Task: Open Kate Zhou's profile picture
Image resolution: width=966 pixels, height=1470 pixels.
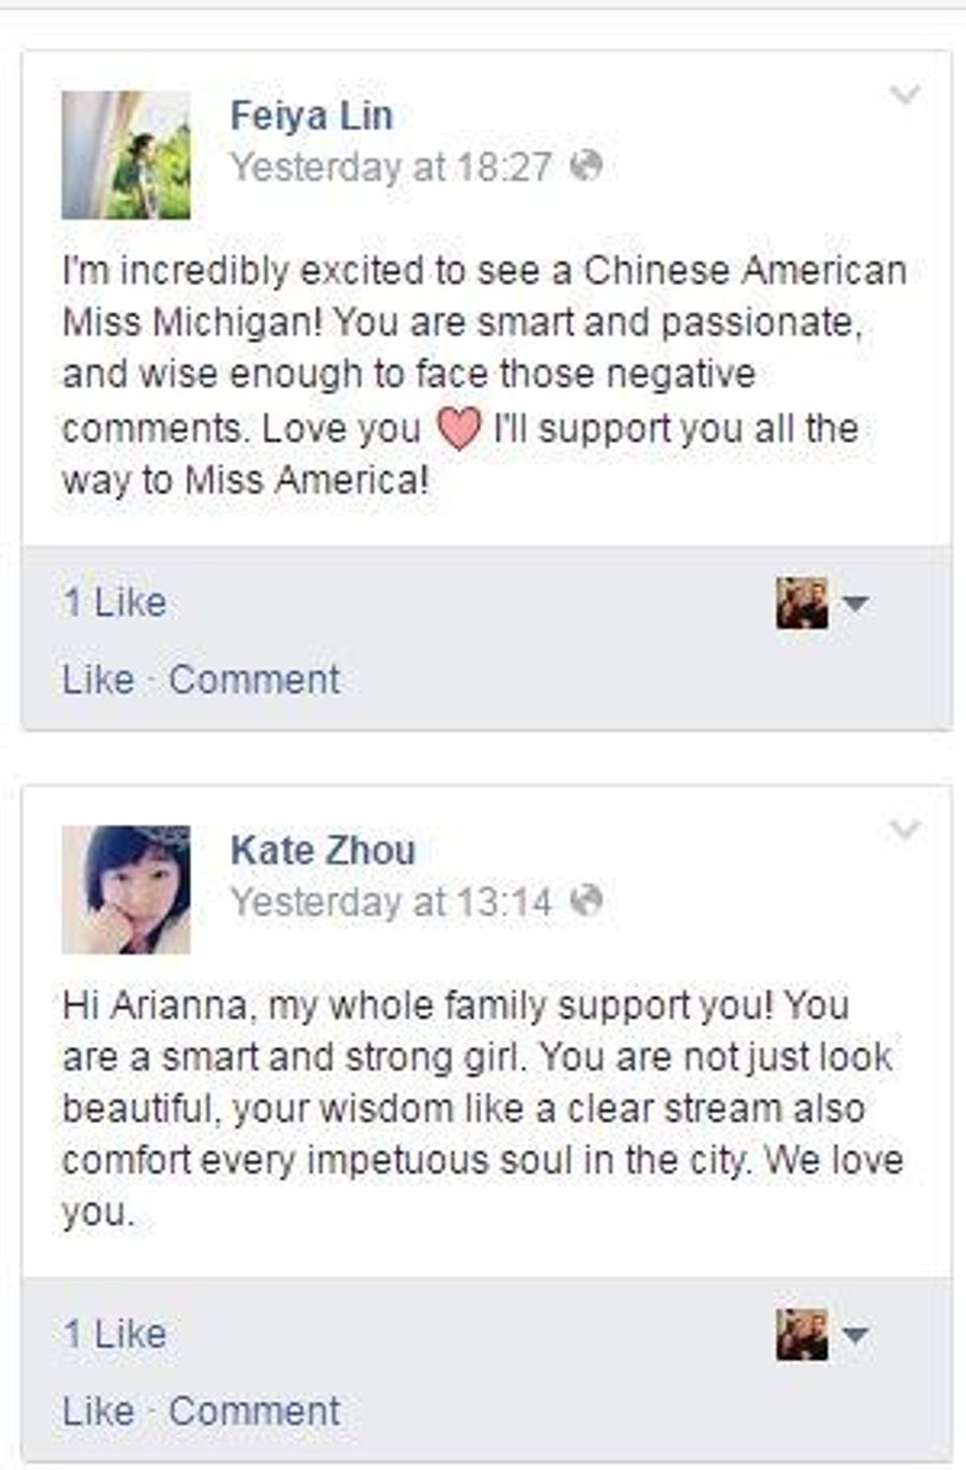Action: click(126, 889)
